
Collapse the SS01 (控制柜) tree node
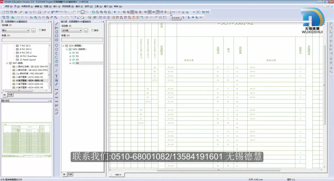[67, 49]
